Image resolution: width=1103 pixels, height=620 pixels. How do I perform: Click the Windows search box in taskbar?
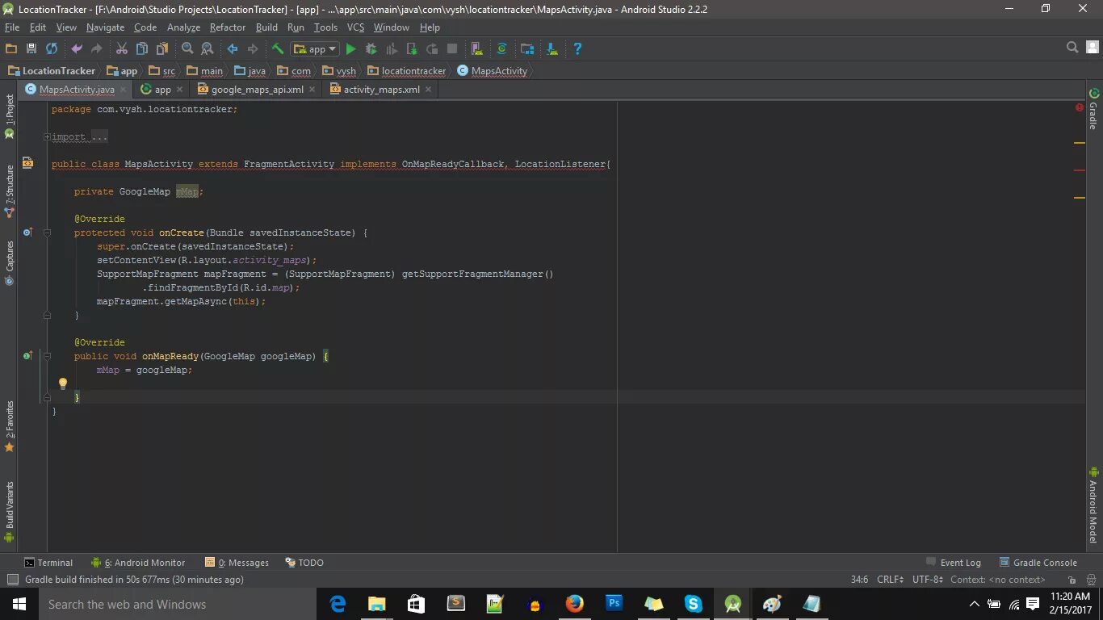click(178, 604)
